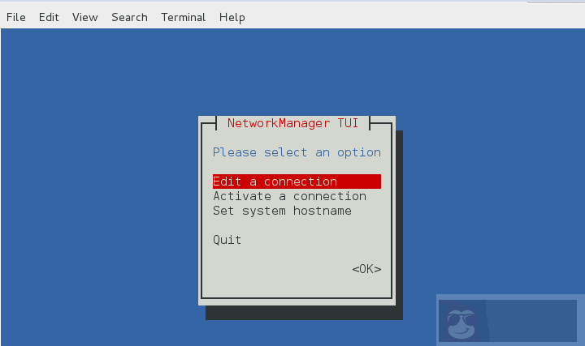Select Set system hostname
This screenshot has height=346, width=585.
click(x=282, y=211)
